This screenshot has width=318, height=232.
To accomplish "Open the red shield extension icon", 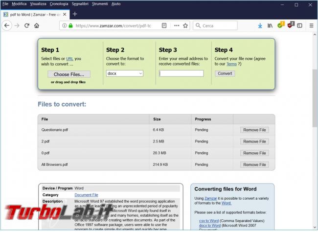I will (291, 25).
